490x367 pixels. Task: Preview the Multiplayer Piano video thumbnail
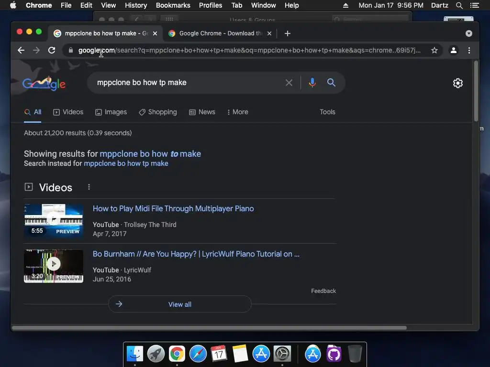point(54,221)
